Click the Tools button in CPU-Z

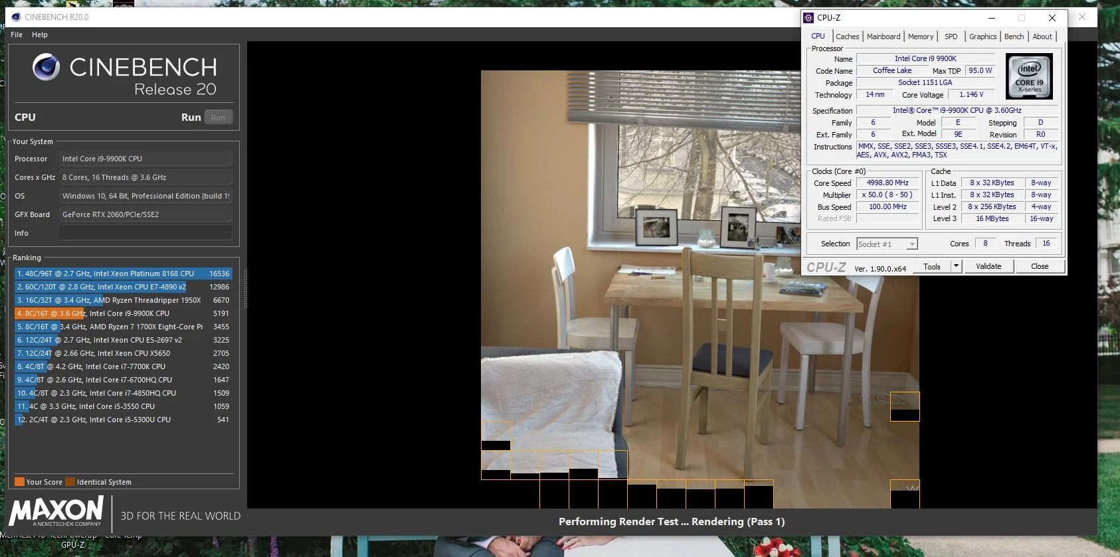click(x=932, y=266)
